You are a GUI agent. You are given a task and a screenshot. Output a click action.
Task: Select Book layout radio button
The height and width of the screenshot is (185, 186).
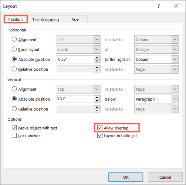tap(14, 49)
